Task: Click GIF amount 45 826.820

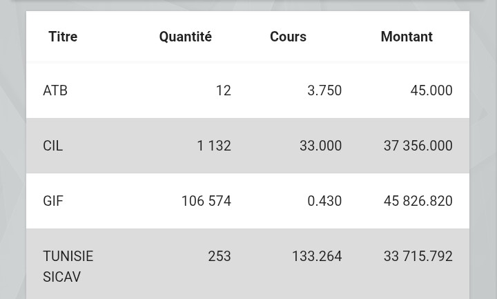Action: coord(418,201)
